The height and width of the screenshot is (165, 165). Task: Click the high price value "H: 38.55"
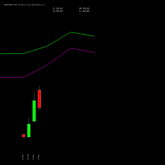[84, 9]
